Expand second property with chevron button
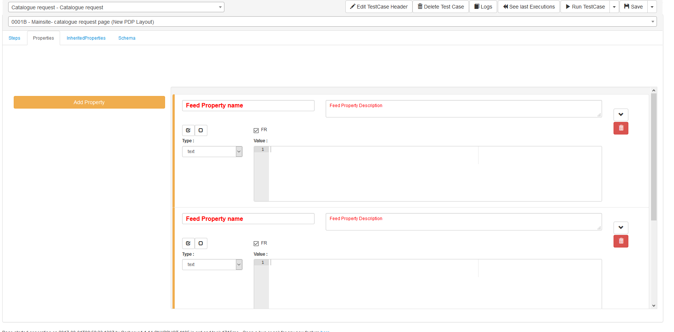This screenshot has height=332, width=674. click(x=621, y=228)
